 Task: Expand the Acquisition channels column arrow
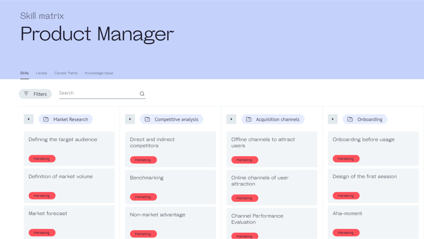coord(231,119)
